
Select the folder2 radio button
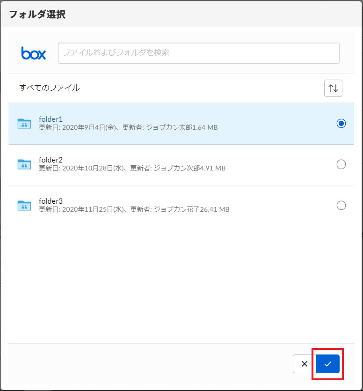point(341,164)
